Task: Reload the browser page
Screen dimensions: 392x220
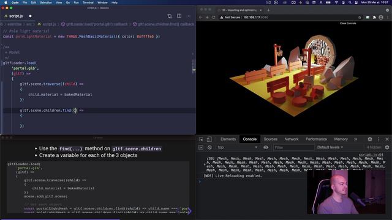Action: (x=214, y=17)
